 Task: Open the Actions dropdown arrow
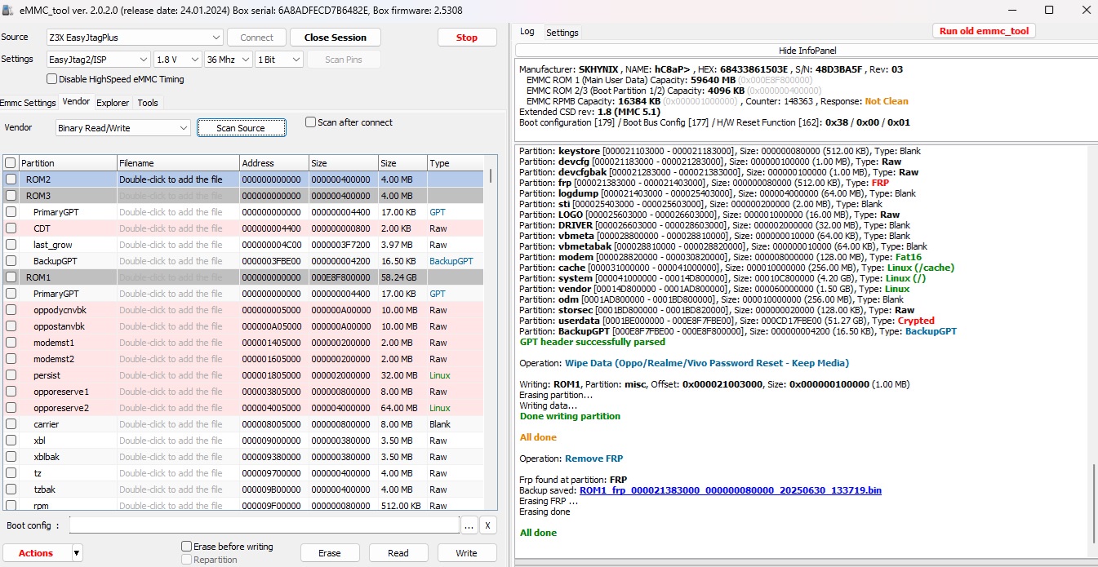[77, 553]
